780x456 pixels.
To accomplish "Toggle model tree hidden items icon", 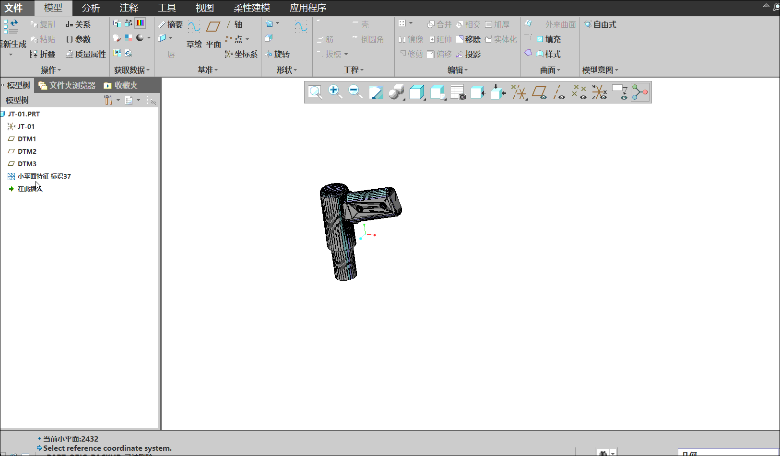I will 151,100.
